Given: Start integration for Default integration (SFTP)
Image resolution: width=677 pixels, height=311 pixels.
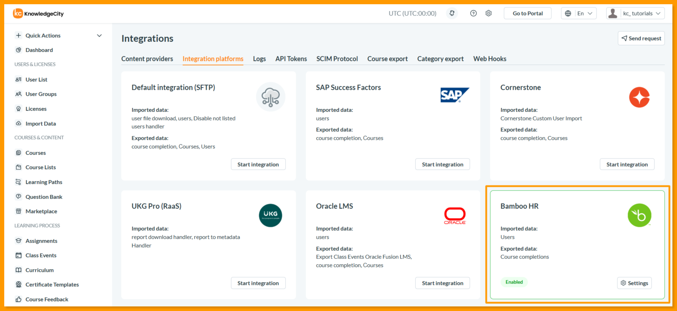Looking at the screenshot, I should [258, 164].
